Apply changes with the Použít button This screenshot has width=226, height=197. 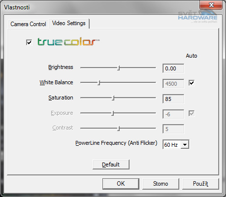[200, 184]
